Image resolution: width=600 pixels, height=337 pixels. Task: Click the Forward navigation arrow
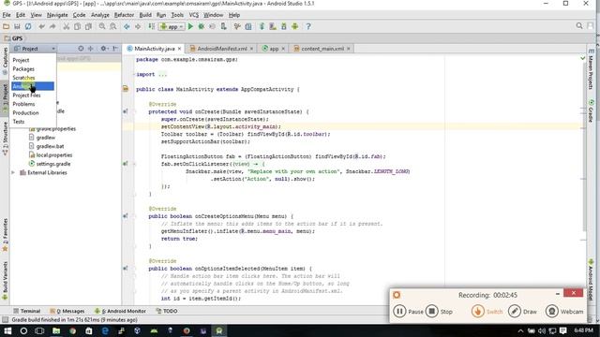point(138,26)
